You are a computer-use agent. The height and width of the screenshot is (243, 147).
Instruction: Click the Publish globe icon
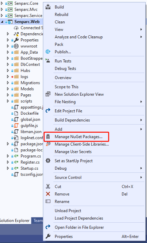tap(48, 52)
